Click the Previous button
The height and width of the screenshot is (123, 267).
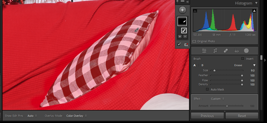pyautogui.click(x=207, y=116)
